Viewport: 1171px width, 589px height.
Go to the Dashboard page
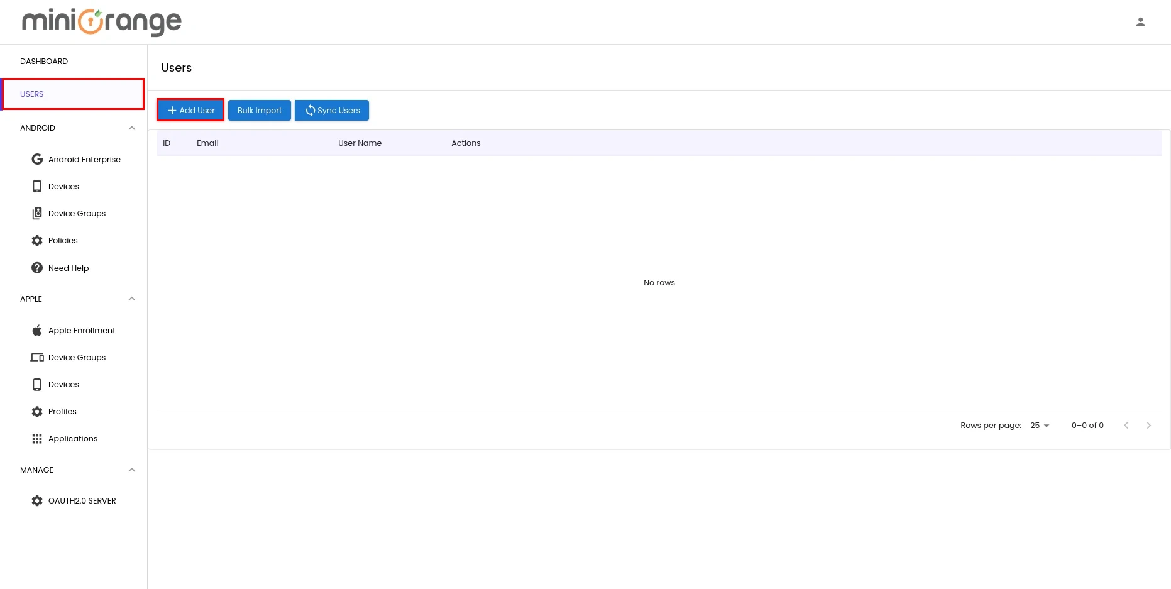tap(44, 61)
